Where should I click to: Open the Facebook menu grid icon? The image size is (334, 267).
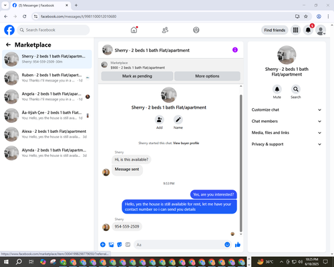click(295, 30)
